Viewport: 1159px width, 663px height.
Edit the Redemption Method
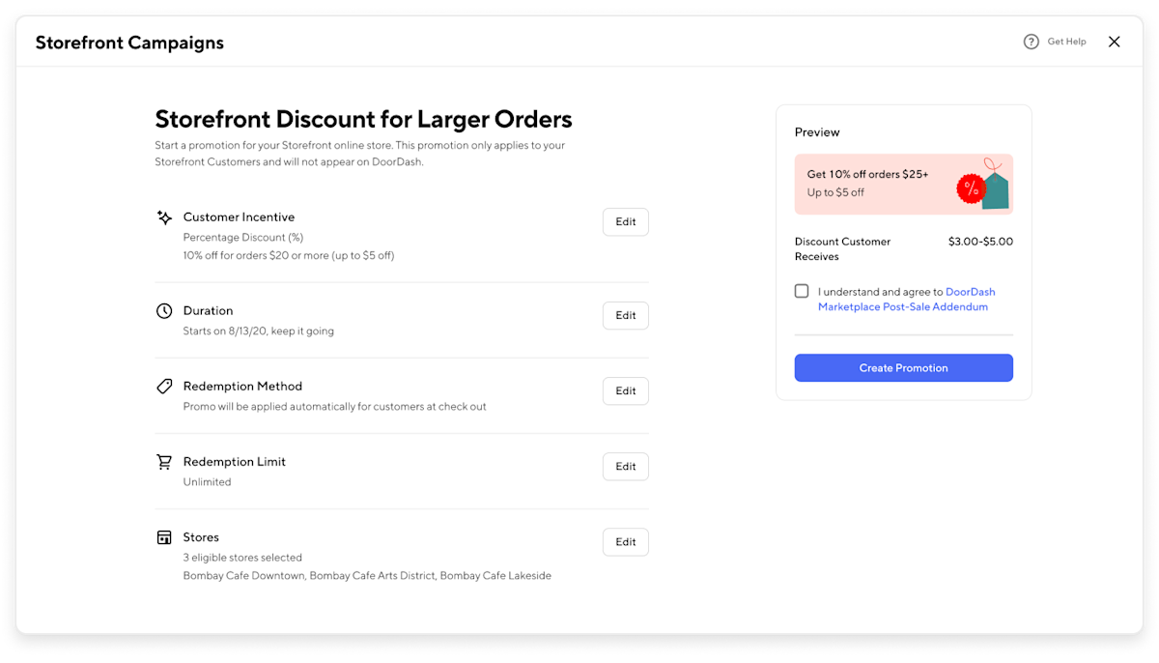[625, 390]
